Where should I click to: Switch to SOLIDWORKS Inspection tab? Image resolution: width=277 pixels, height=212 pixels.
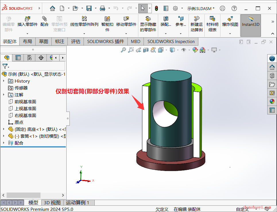coord(171,42)
